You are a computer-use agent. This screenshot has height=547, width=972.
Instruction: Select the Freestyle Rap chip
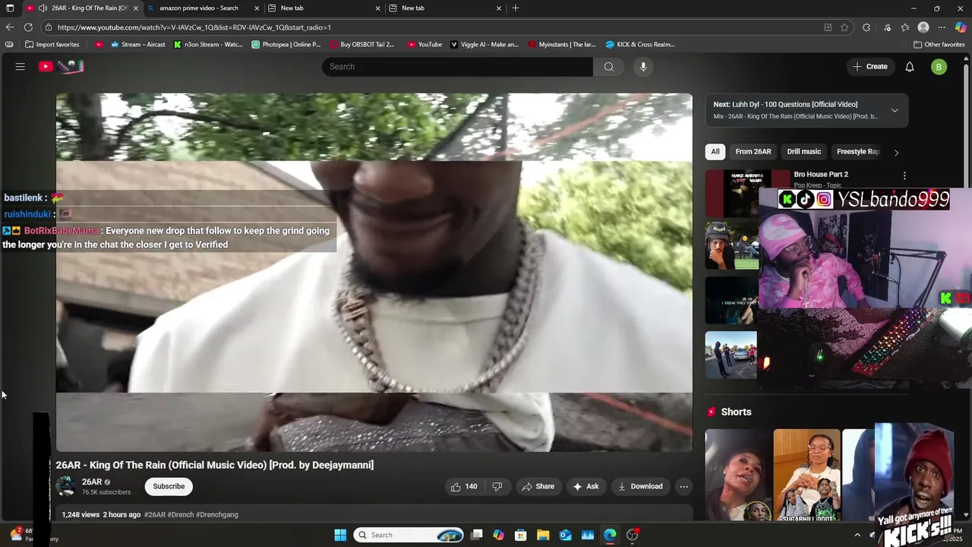pyautogui.click(x=858, y=152)
